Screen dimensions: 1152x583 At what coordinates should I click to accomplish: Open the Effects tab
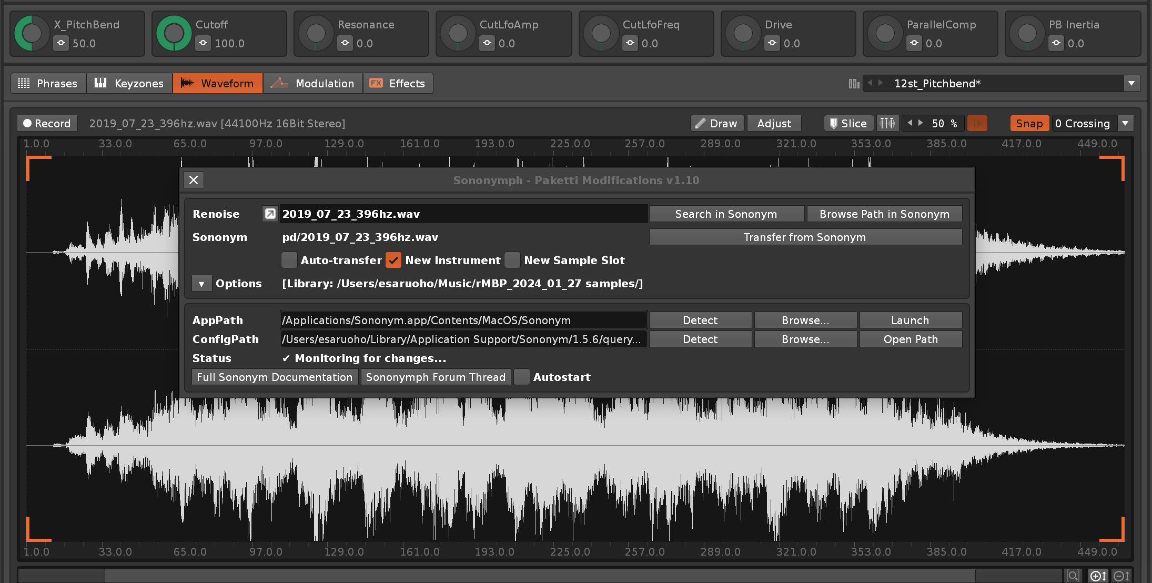pos(398,83)
